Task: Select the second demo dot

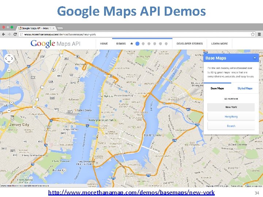Action: coord(143,44)
